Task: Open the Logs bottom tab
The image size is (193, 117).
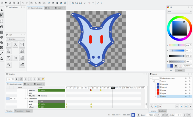Action: click(28, 111)
